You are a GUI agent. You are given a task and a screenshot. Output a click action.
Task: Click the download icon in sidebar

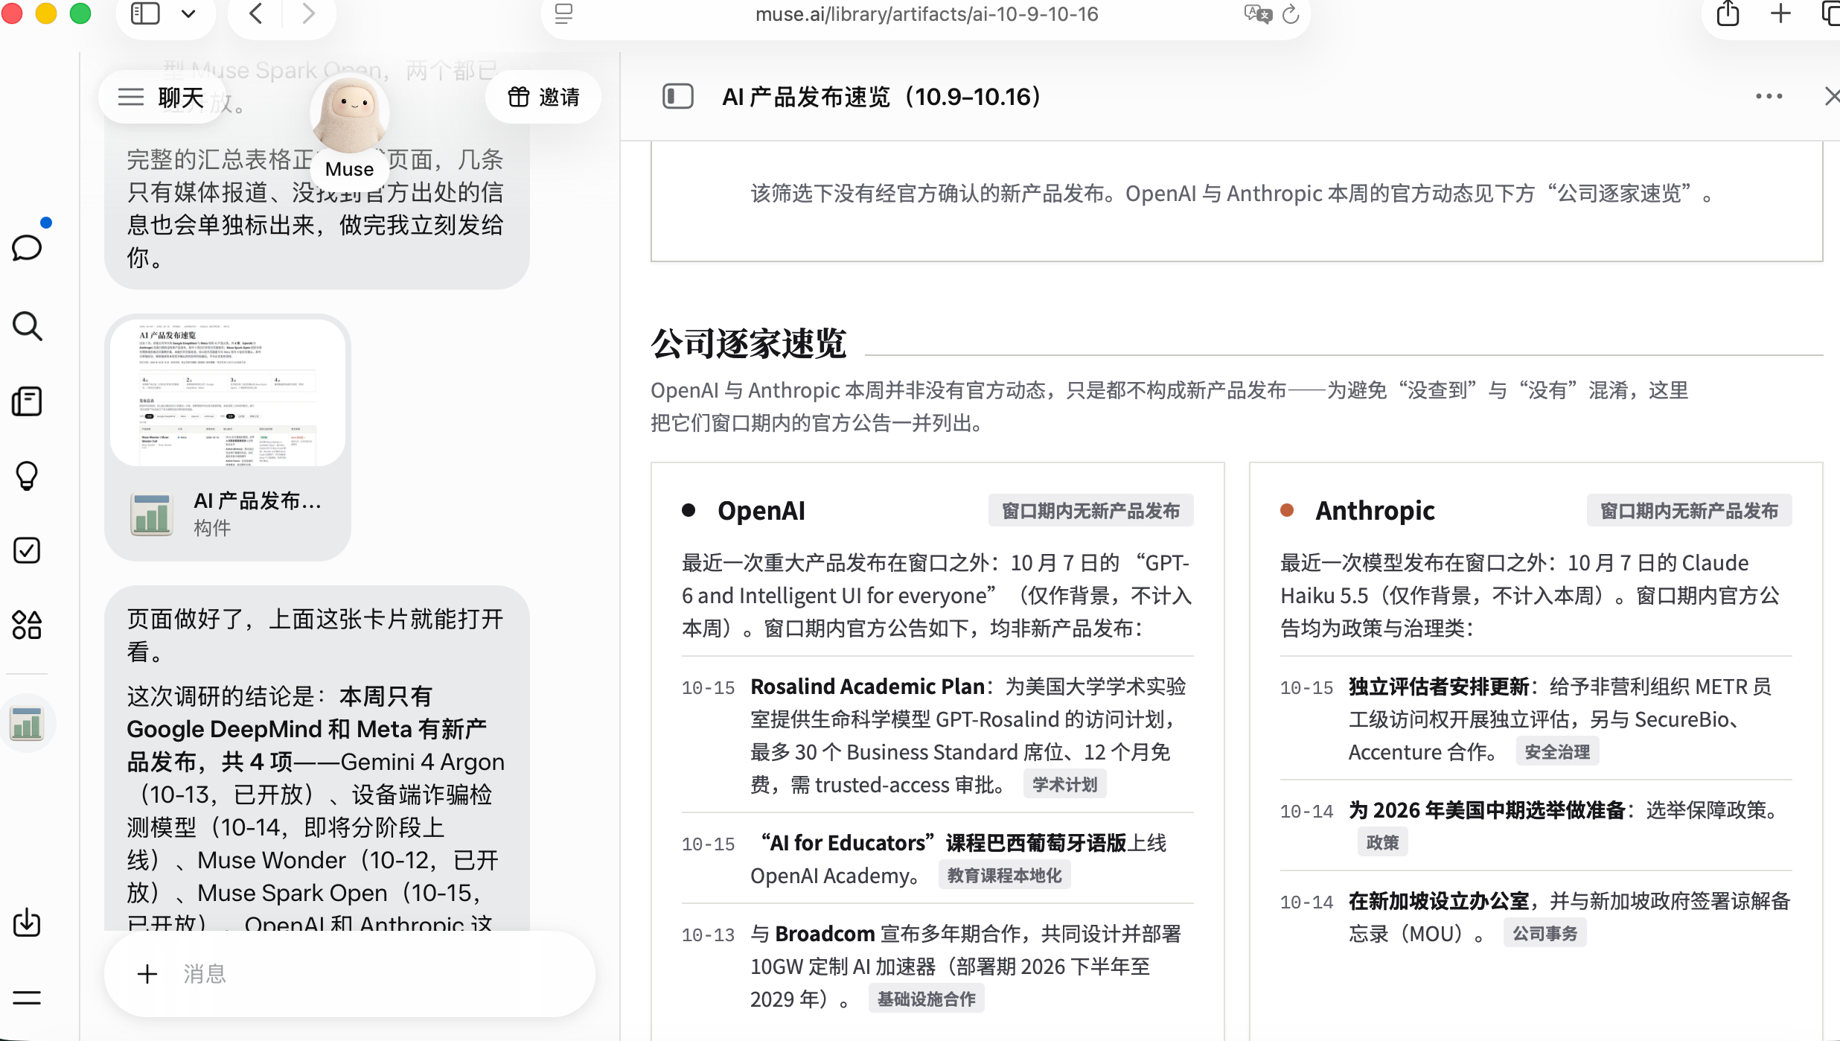click(27, 923)
